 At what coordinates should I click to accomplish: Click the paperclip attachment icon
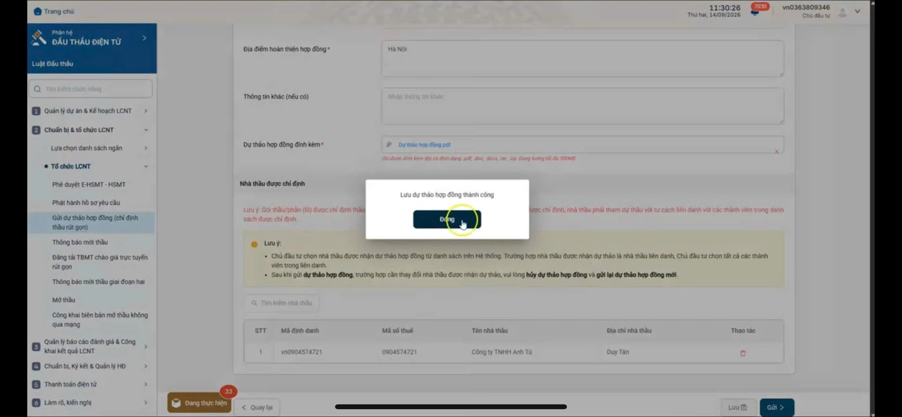(389, 145)
